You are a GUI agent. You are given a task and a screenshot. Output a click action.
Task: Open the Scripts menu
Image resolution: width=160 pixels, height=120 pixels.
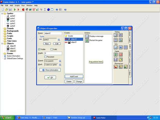[x=17, y=5]
